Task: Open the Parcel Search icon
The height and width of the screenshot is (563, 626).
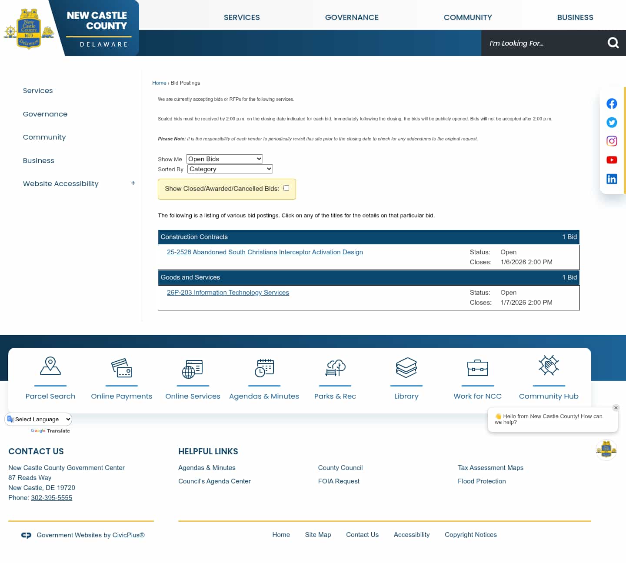Action: point(50,367)
